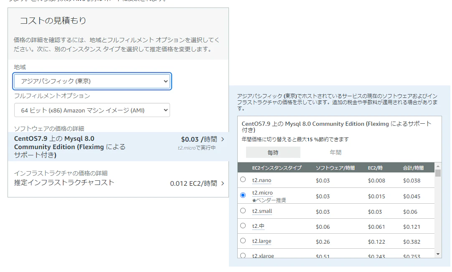Screen dimensions: 452x272
Task: Click the $0.26 software price cell
Action: (x=322, y=242)
